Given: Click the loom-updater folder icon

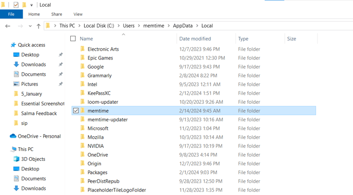Looking at the screenshot, I should click(x=83, y=101).
